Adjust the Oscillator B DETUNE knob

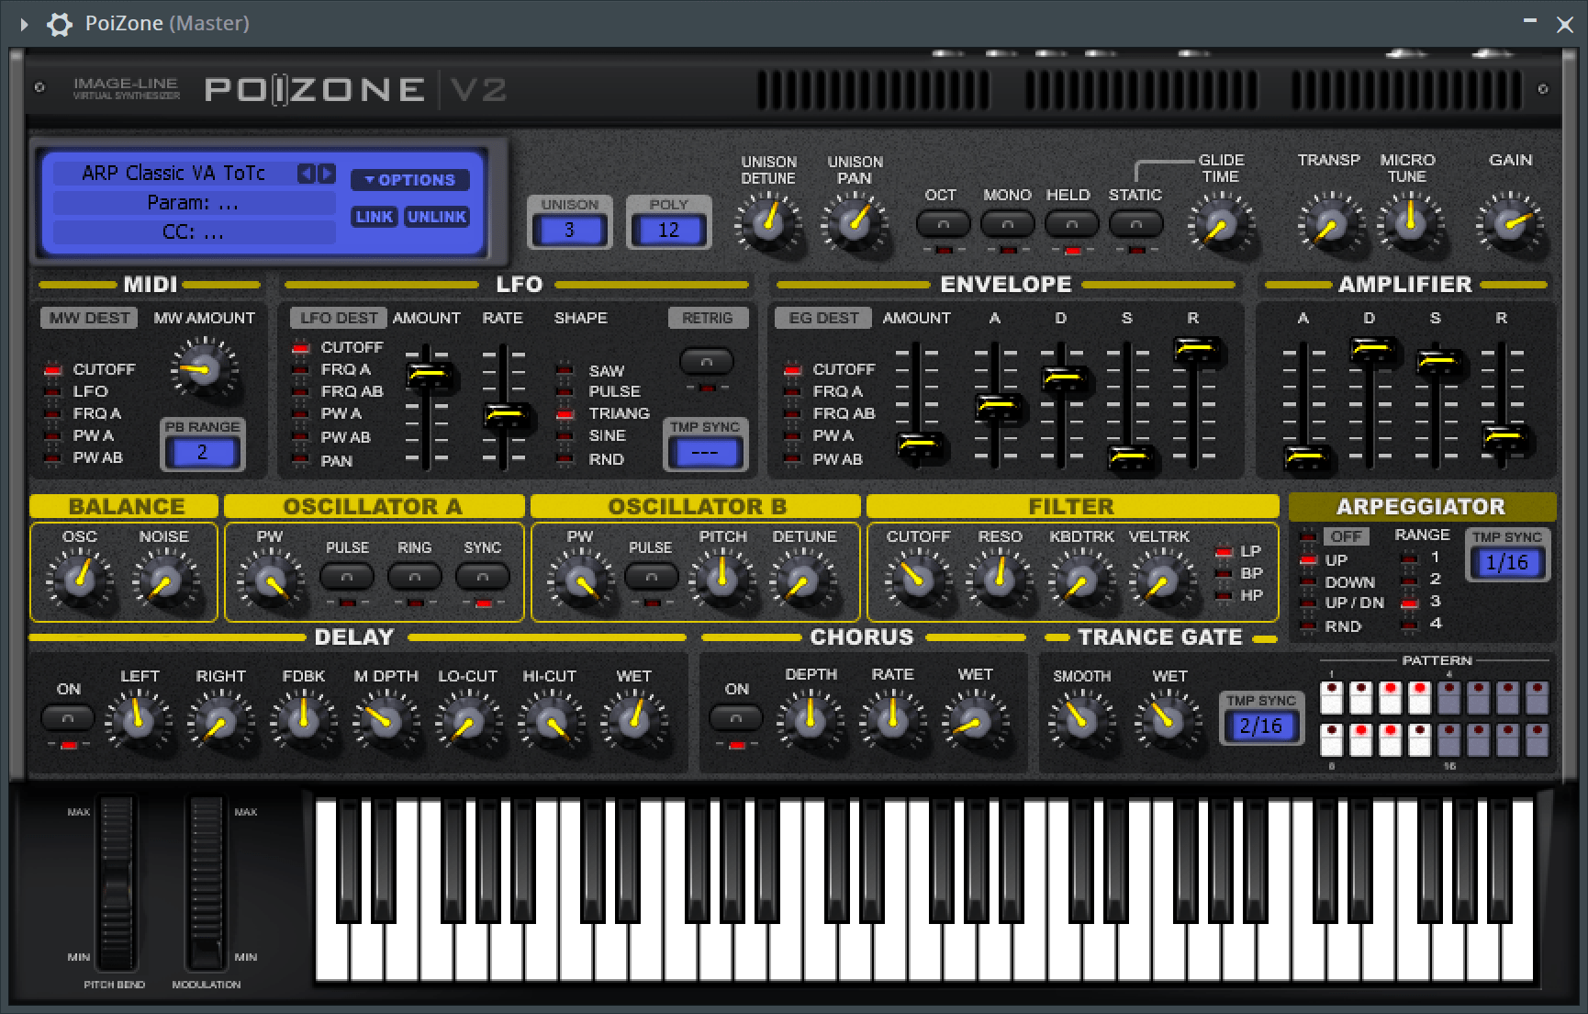point(803,580)
